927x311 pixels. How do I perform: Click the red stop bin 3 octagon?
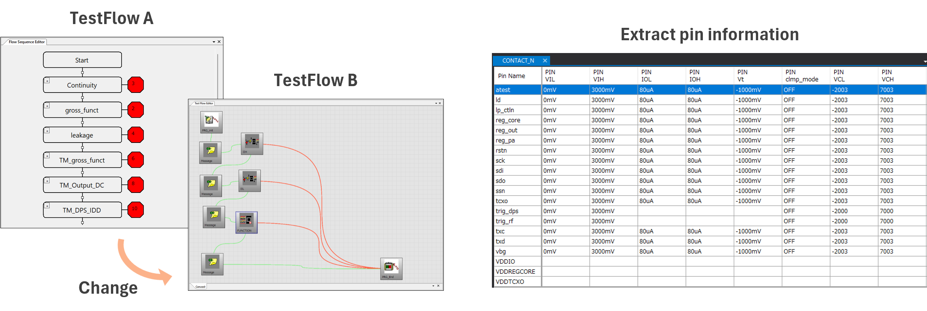point(135,85)
